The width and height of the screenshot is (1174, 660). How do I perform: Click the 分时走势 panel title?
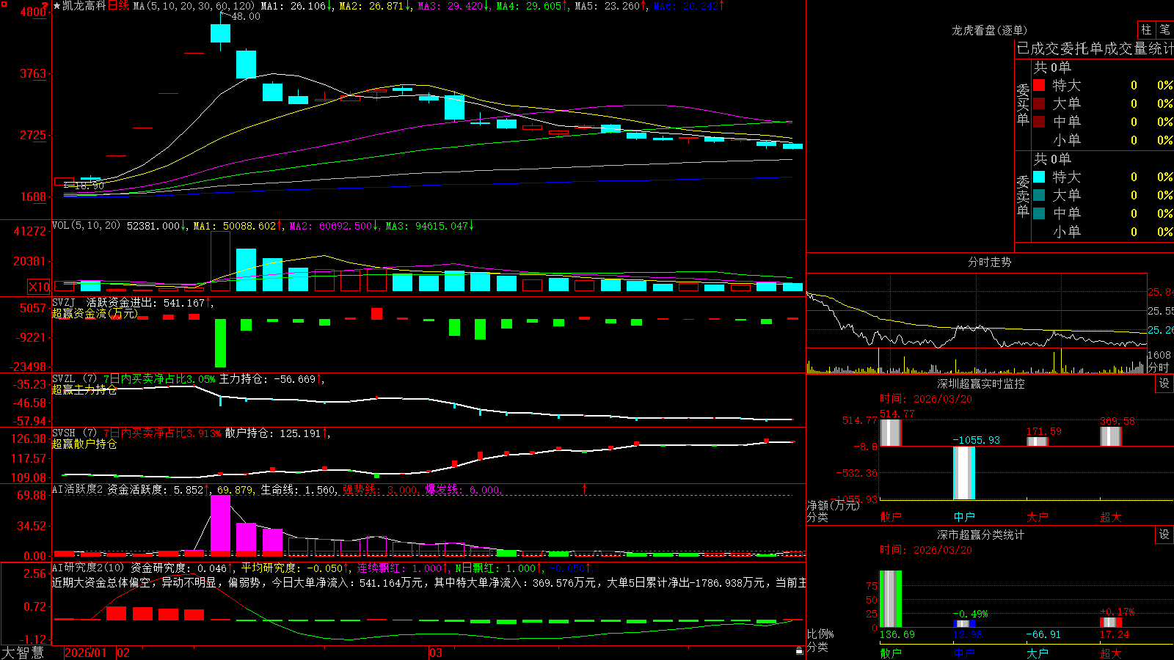[990, 262]
